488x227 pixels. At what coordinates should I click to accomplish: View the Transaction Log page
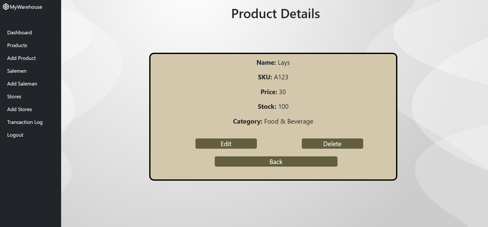[x=25, y=122]
